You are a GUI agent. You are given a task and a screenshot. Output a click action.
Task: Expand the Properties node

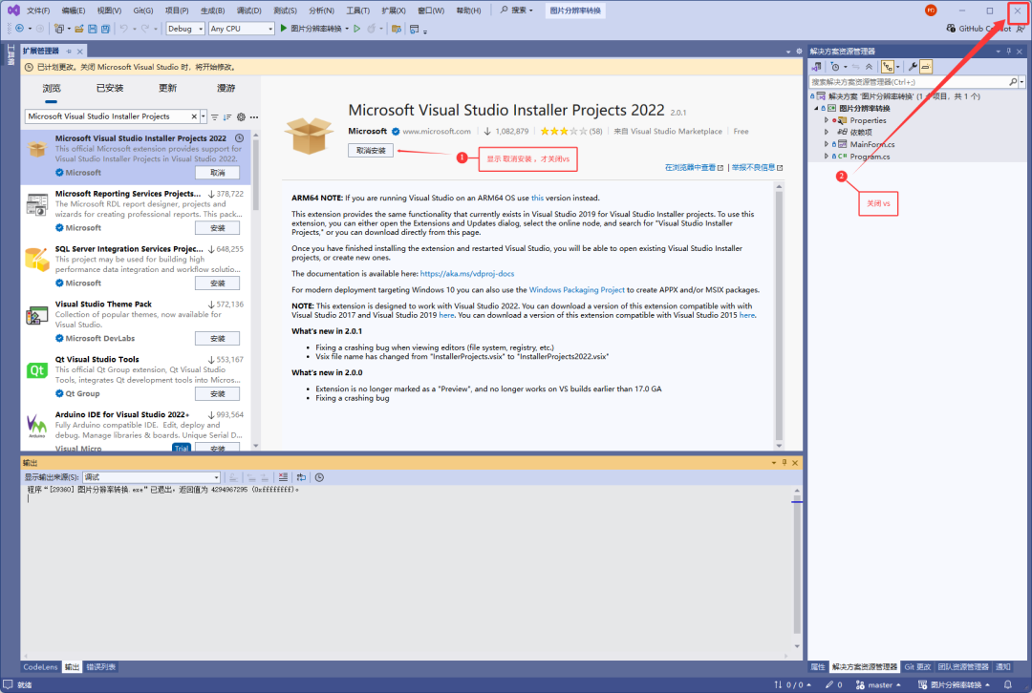tap(826, 120)
